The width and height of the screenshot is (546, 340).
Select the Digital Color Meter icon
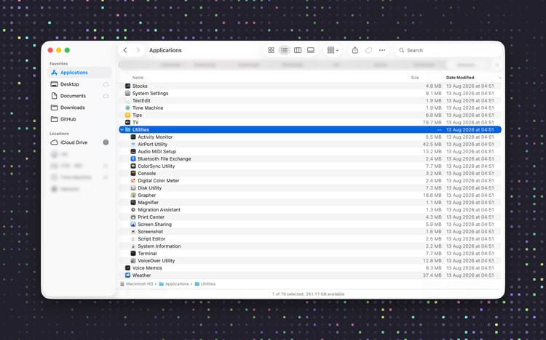[133, 180]
